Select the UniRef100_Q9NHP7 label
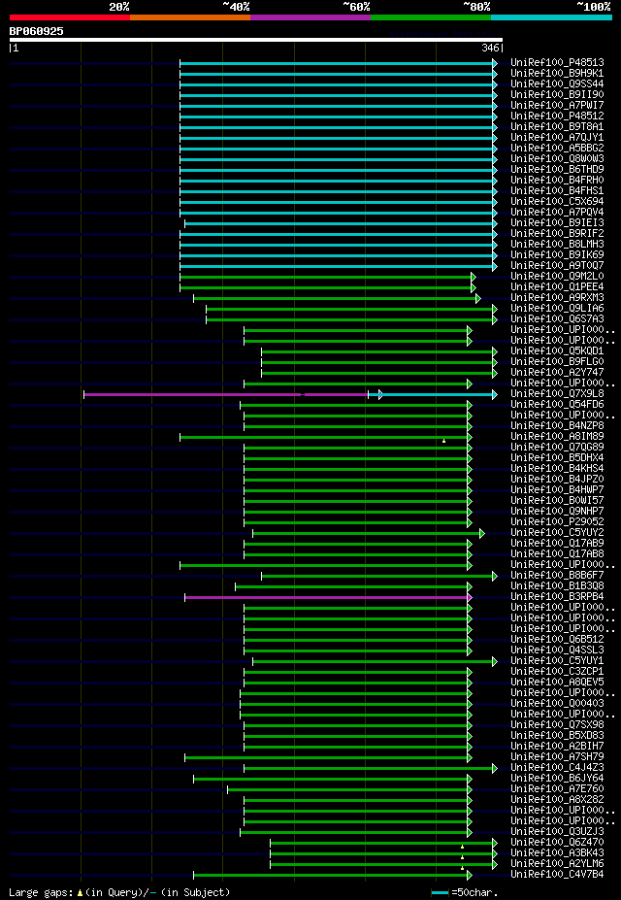This screenshot has height=900, width=621. (x=557, y=512)
